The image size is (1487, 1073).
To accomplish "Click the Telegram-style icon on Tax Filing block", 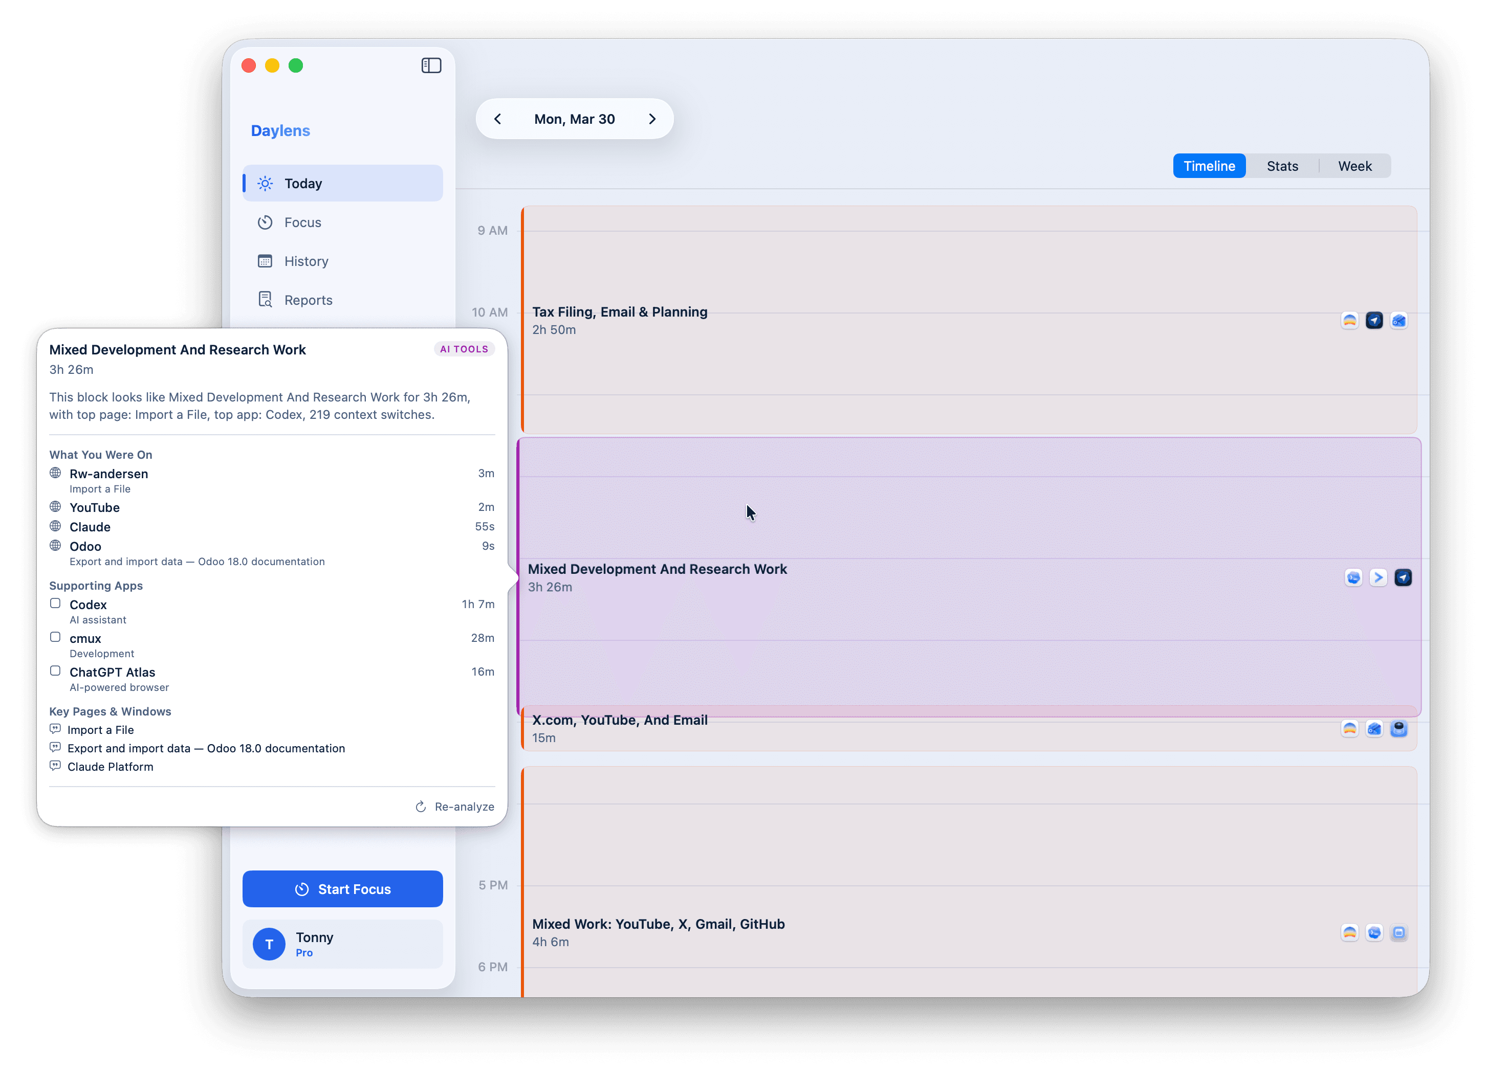I will (1373, 321).
